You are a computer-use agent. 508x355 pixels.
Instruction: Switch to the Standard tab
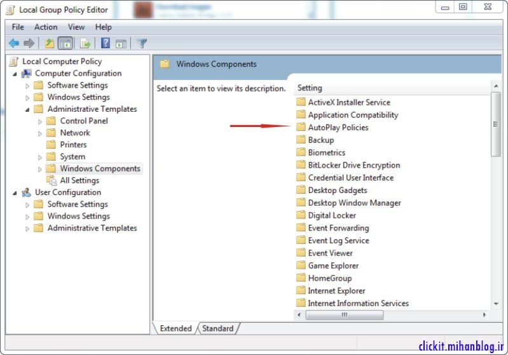[x=217, y=328]
